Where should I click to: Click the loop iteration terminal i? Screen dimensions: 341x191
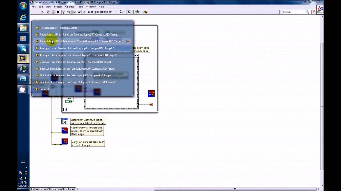(65, 110)
